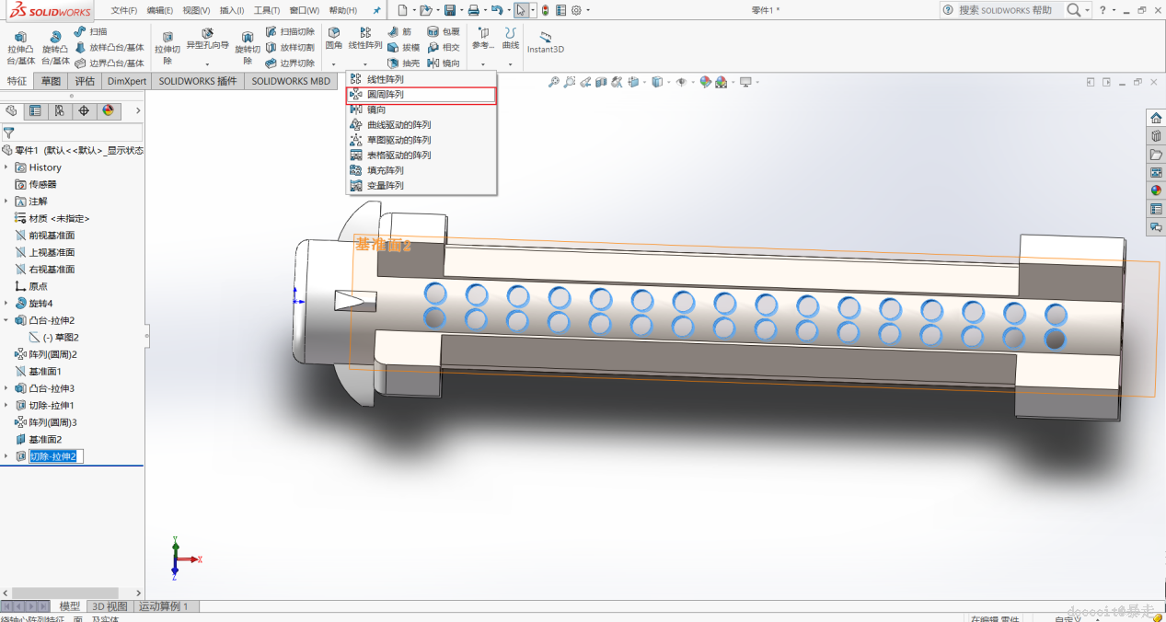Click the 抽壳 shell tool
The height and width of the screenshot is (622, 1166).
point(402,63)
